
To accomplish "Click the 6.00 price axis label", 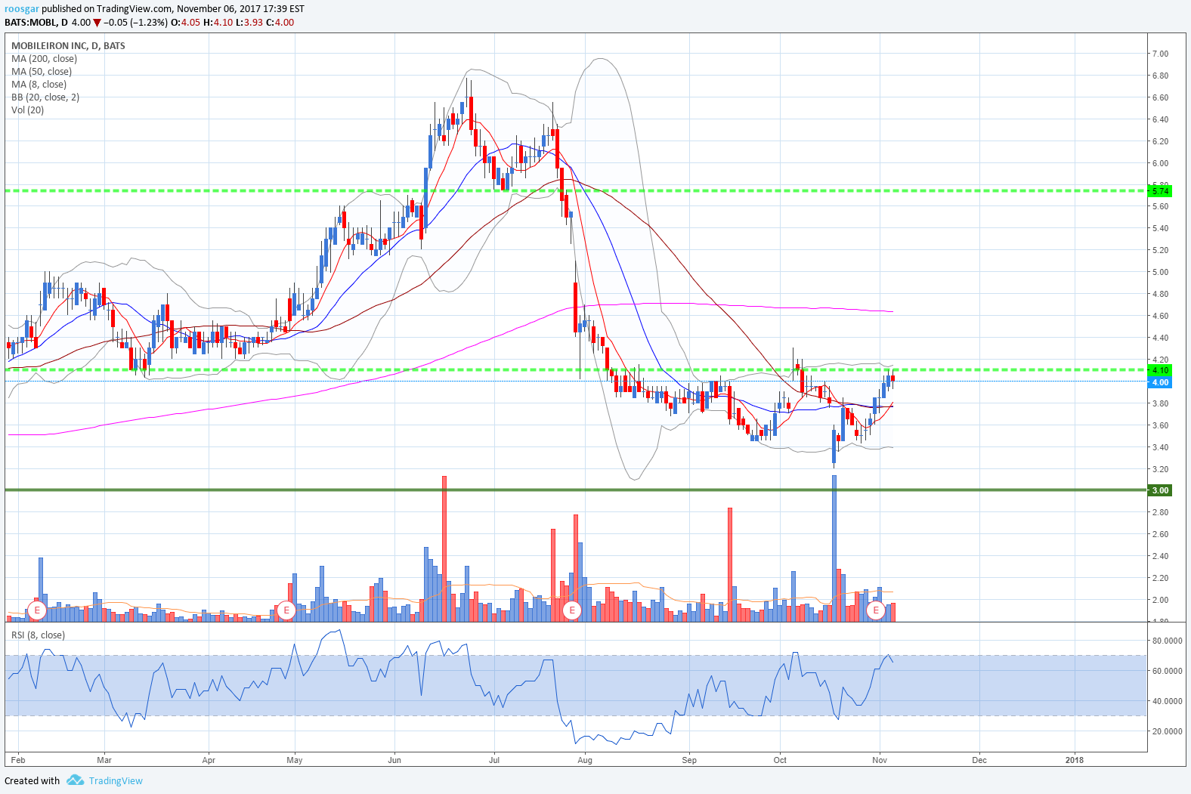I will [x=1160, y=163].
